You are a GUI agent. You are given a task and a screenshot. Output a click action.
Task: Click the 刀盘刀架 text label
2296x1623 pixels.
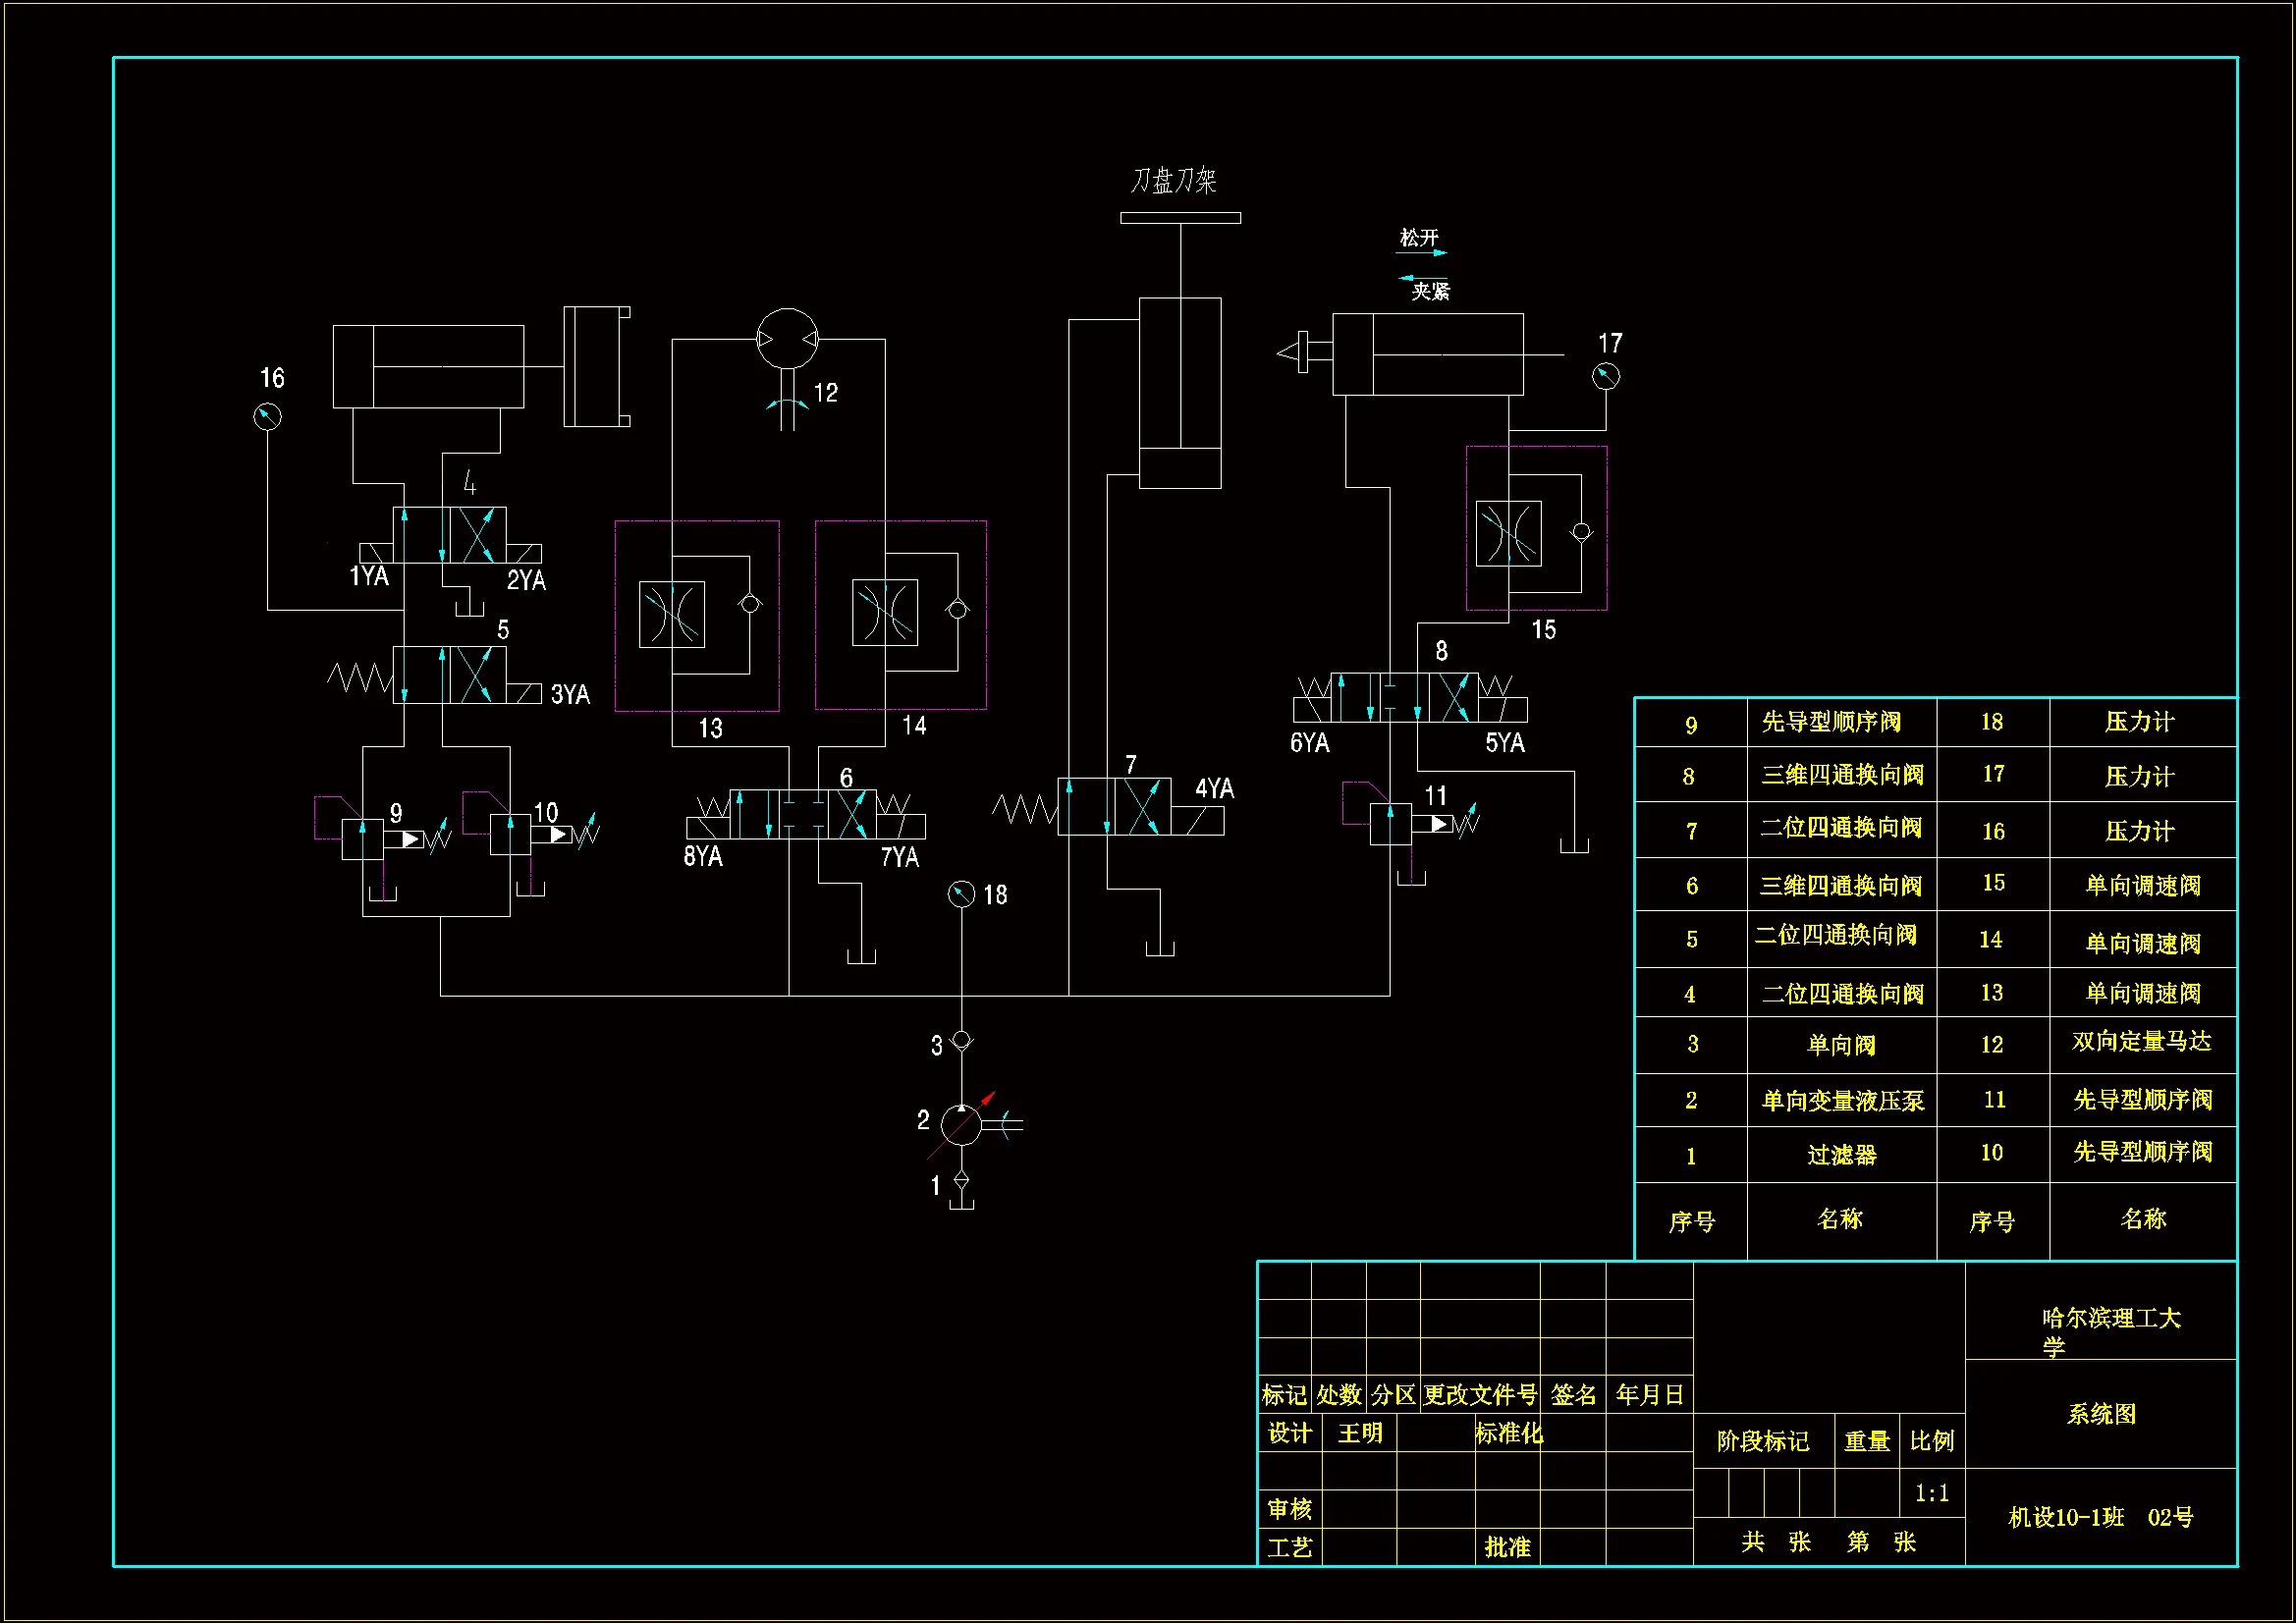click(1174, 181)
